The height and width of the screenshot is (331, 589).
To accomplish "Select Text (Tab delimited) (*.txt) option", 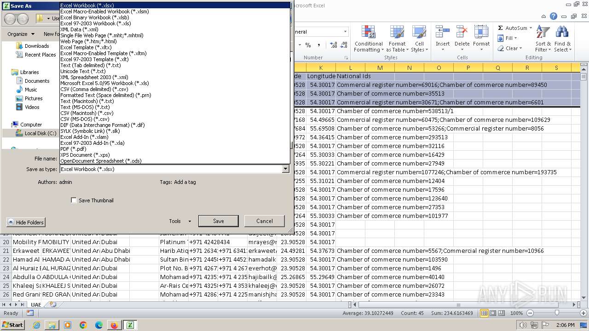I will pos(174,65).
